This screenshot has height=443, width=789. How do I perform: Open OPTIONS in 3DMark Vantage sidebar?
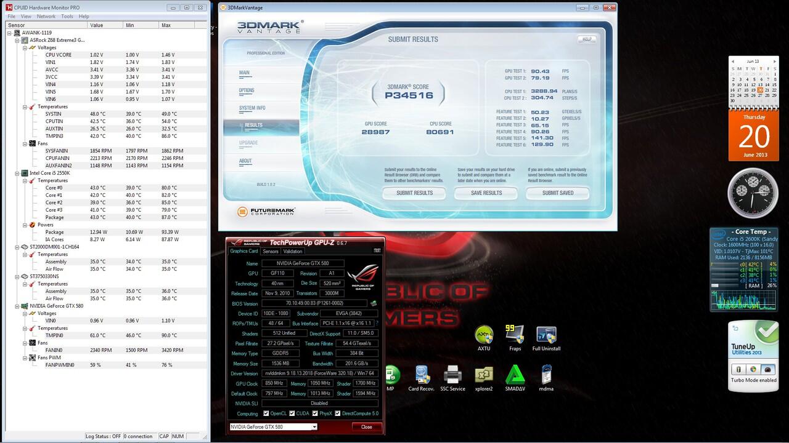(247, 90)
